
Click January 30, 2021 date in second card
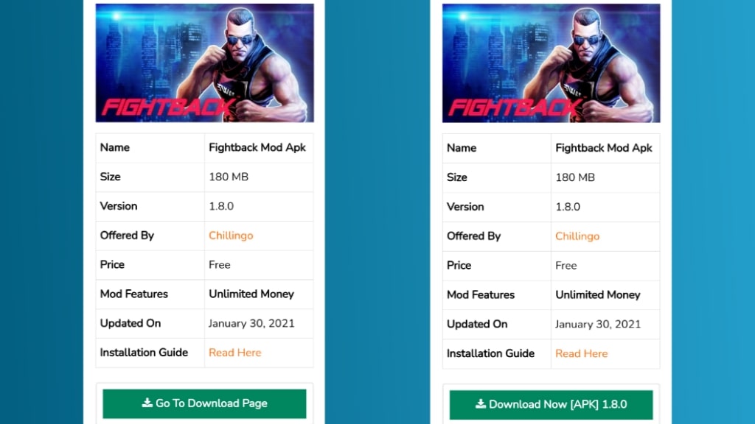(597, 324)
